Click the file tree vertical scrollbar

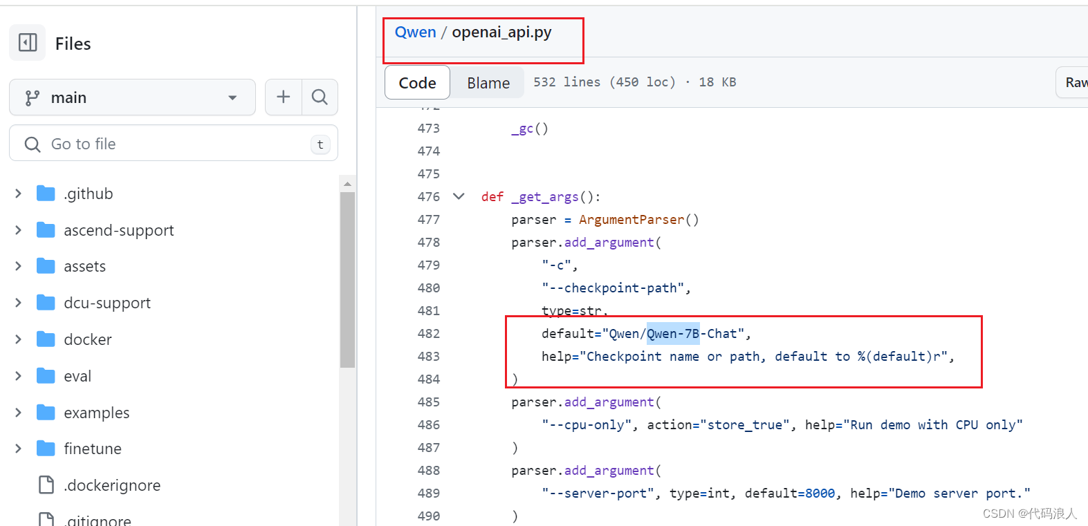[x=347, y=280]
